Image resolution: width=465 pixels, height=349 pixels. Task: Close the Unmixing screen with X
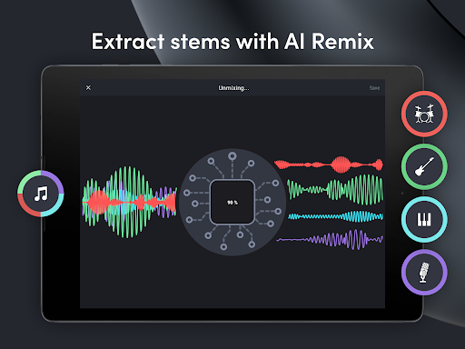[88, 87]
